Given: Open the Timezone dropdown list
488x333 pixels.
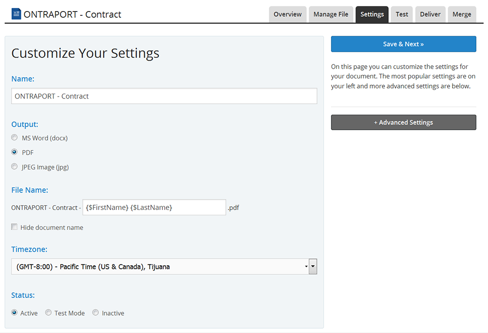Looking at the screenshot, I should coord(159,267).
